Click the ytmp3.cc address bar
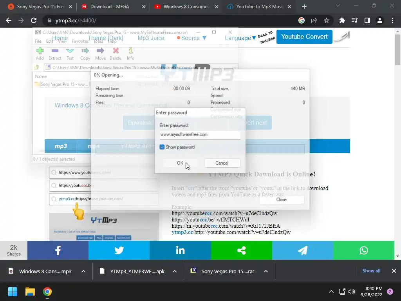This screenshot has height=301, width=401. (x=169, y=20)
